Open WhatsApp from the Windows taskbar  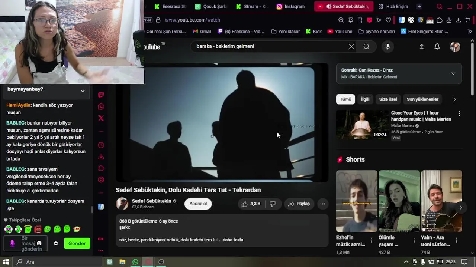(x=135, y=262)
